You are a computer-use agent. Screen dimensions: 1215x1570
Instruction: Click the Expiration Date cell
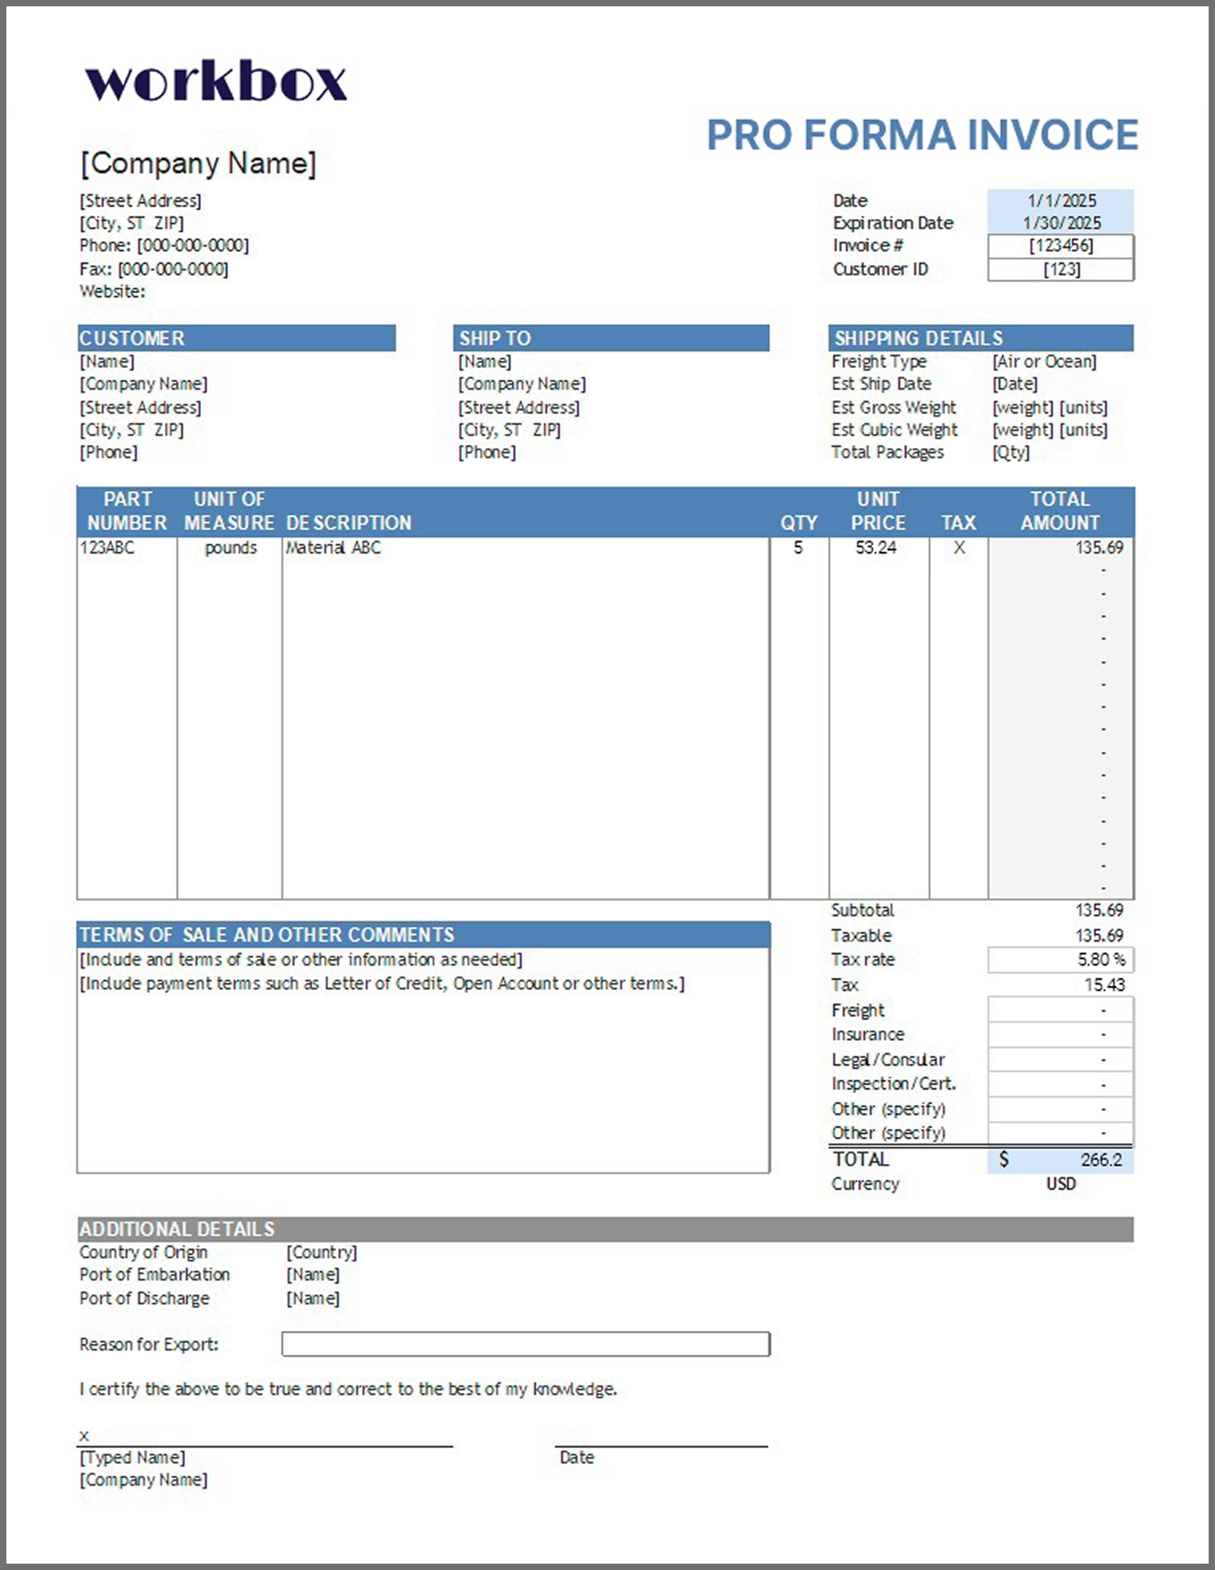[x=1060, y=223]
